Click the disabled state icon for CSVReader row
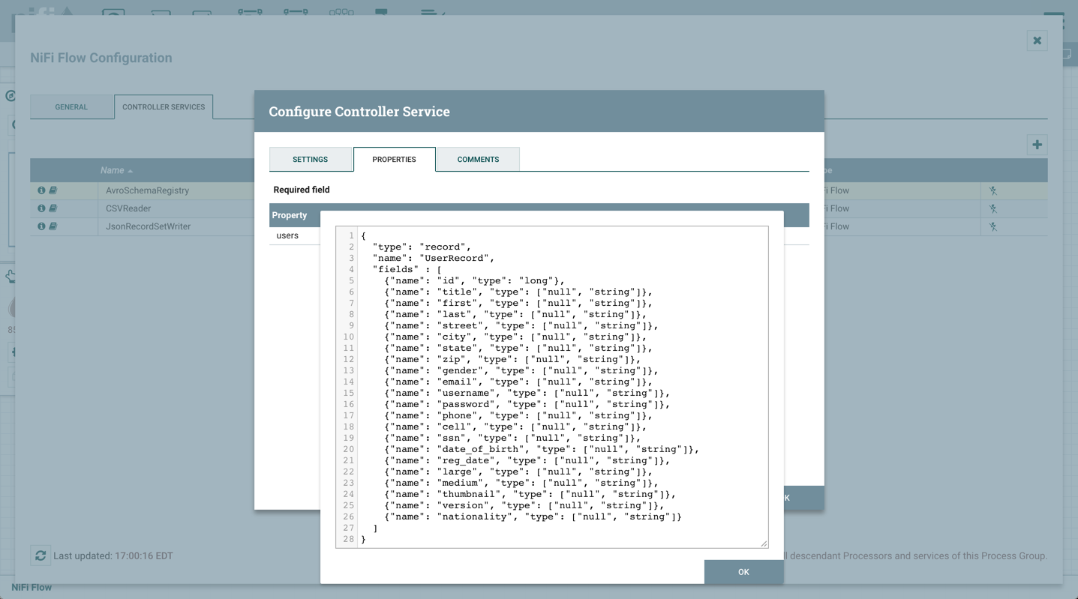The image size is (1078, 599). [x=992, y=209]
